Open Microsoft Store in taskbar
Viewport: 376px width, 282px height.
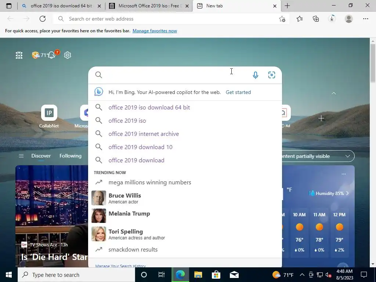tap(216, 275)
